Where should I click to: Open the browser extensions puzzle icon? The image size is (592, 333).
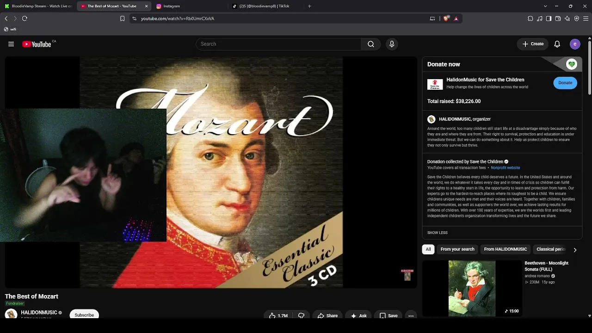530,18
